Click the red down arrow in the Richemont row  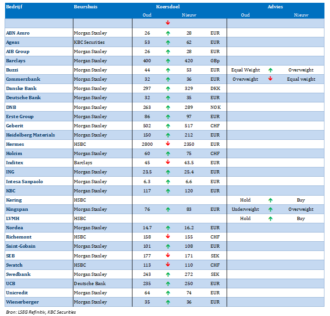(x=168, y=237)
